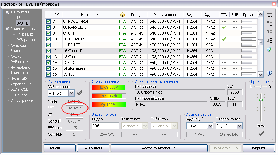Select Таймшифт in settings tree
This screenshot has width=278, height=155.
point(20,73)
